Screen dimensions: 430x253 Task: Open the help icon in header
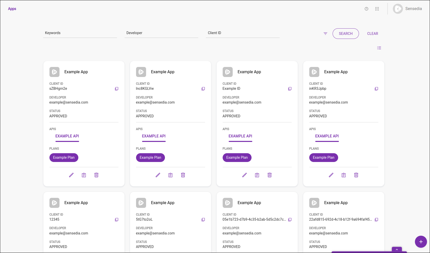click(x=366, y=9)
